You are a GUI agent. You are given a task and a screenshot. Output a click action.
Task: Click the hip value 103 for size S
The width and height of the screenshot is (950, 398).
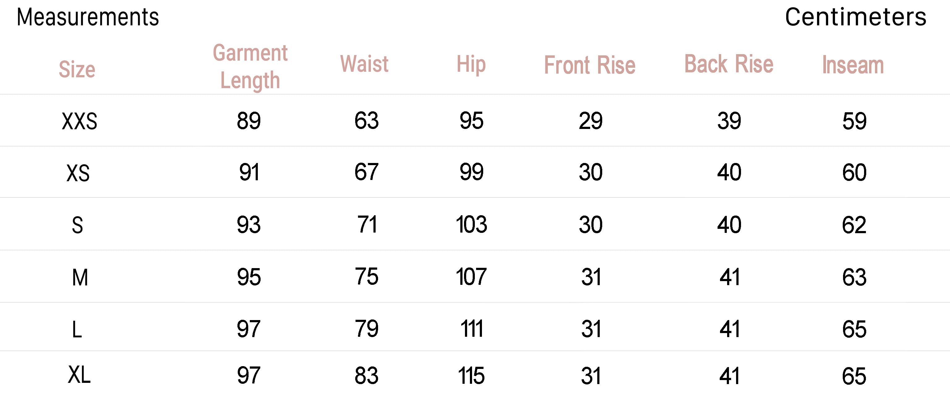coord(471,225)
